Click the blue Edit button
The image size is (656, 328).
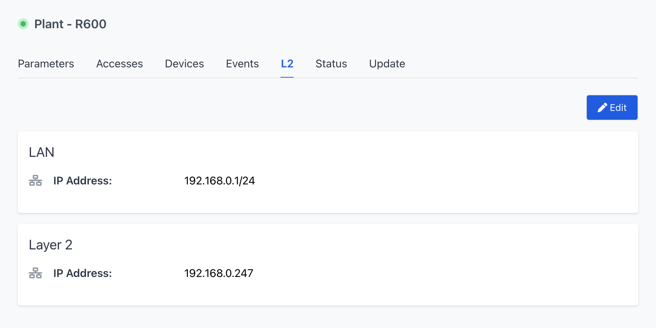[x=612, y=108]
